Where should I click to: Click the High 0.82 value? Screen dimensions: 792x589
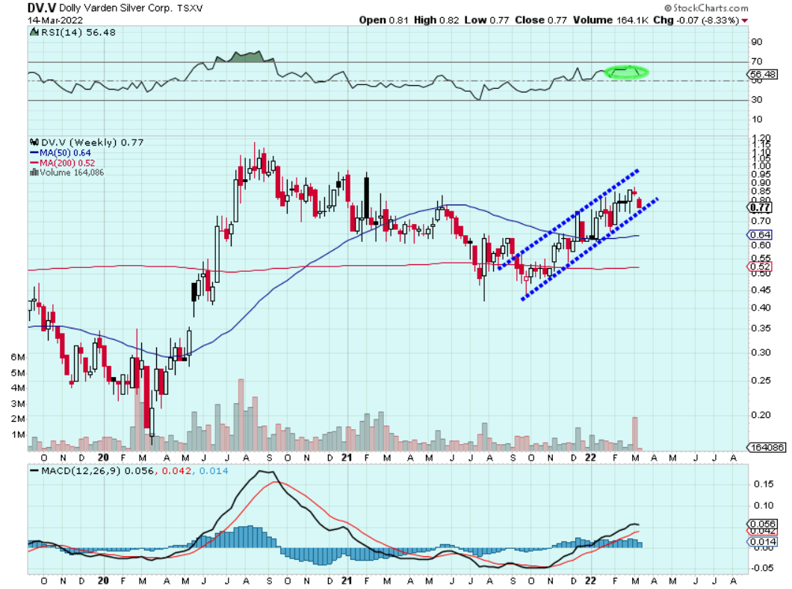(x=436, y=20)
